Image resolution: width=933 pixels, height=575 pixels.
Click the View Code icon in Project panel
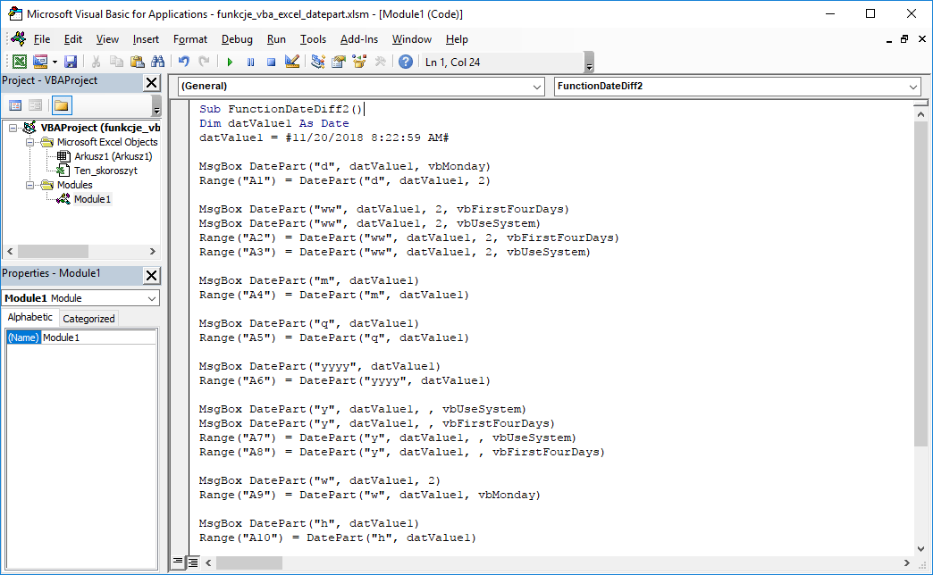coord(15,104)
